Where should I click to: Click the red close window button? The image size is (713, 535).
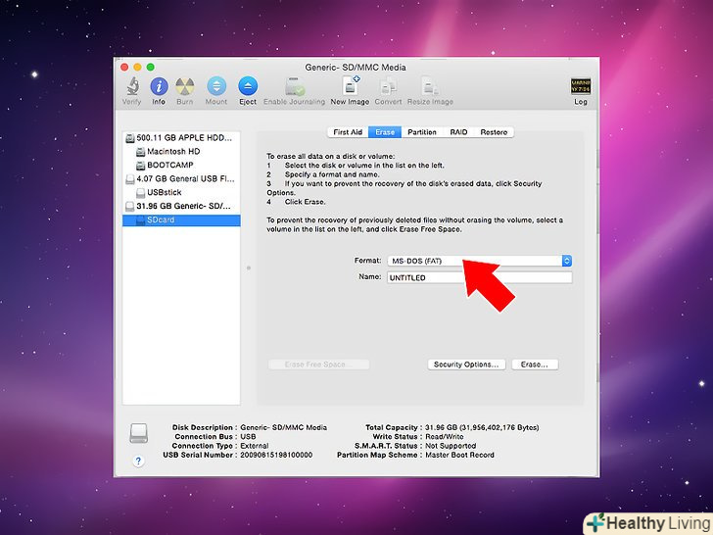point(124,68)
